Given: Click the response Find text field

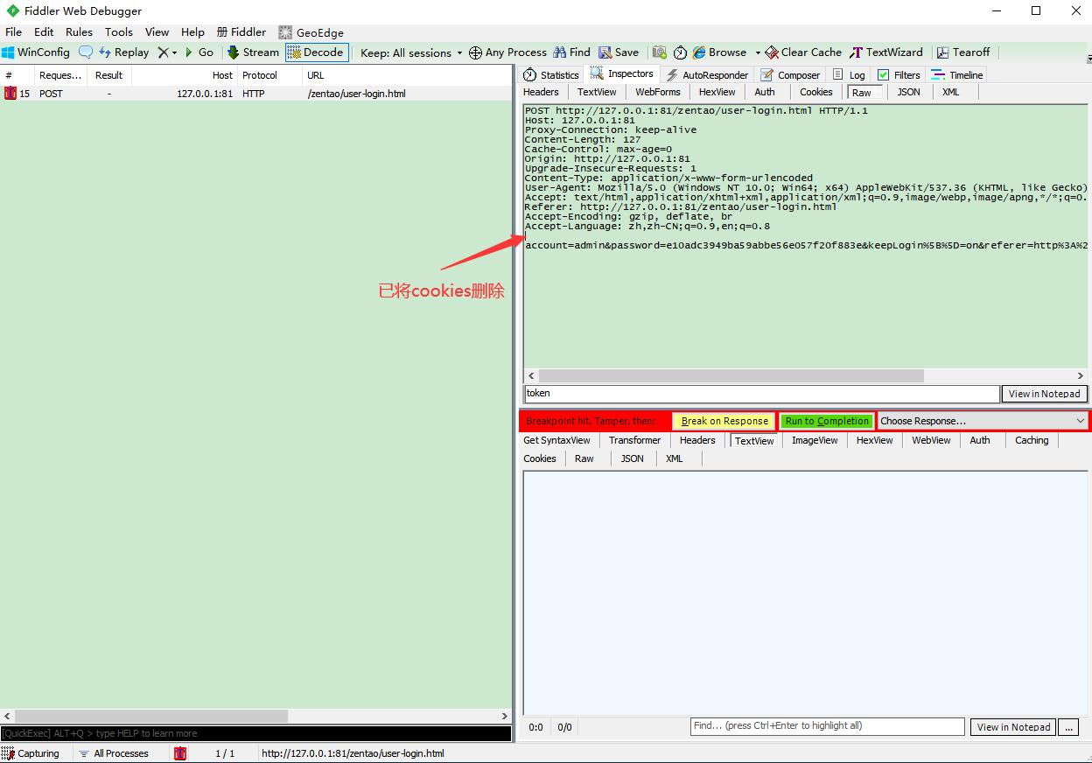Looking at the screenshot, I should click(828, 726).
